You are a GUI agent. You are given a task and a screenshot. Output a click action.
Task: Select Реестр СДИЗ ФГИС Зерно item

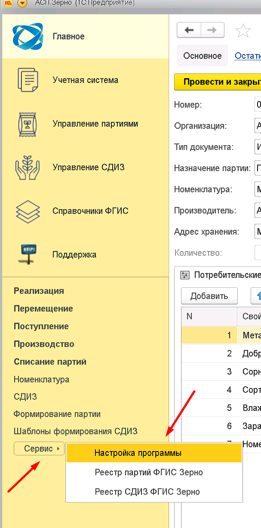[x=154, y=492]
